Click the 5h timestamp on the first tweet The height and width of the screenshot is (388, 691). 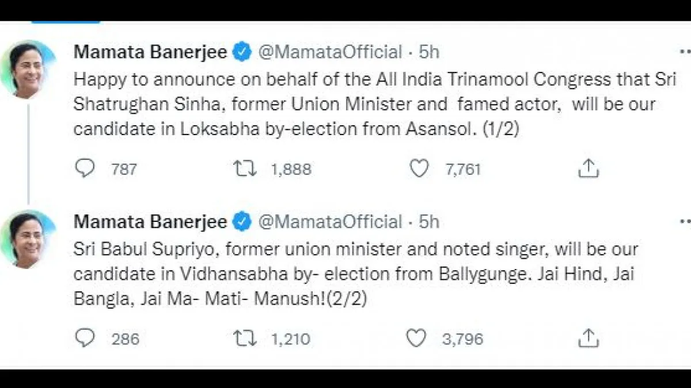pos(427,52)
